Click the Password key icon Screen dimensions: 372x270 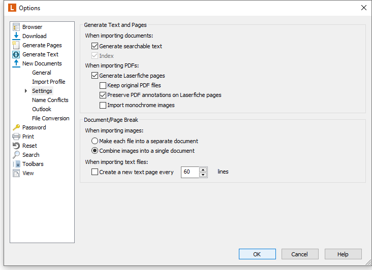coord(16,127)
